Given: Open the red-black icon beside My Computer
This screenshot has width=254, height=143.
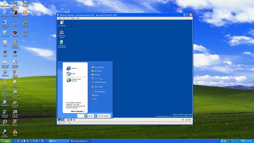Looking at the screenshot, I should point(15,14).
